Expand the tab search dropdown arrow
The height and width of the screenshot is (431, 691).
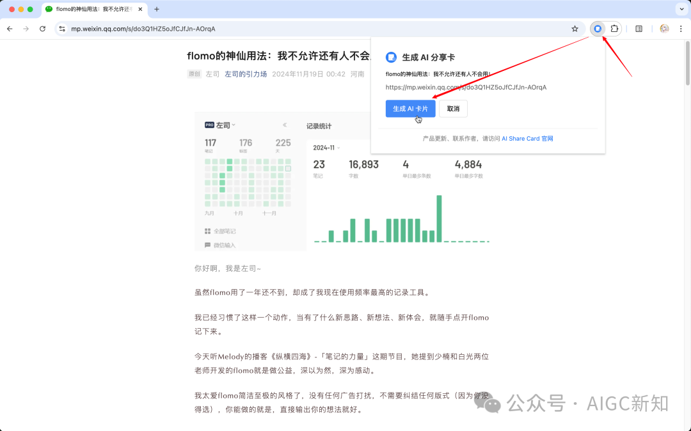pos(681,9)
